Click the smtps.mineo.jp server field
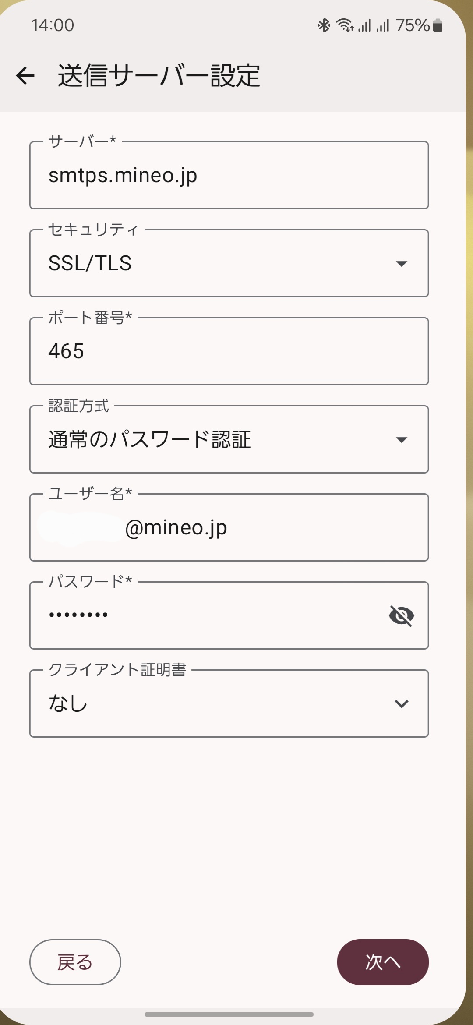This screenshot has height=1025, width=473. pyautogui.click(x=229, y=175)
